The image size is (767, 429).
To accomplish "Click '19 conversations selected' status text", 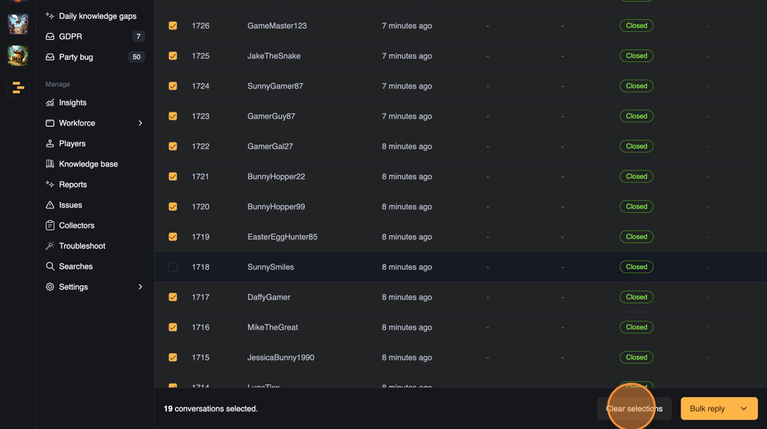I will (211, 408).
